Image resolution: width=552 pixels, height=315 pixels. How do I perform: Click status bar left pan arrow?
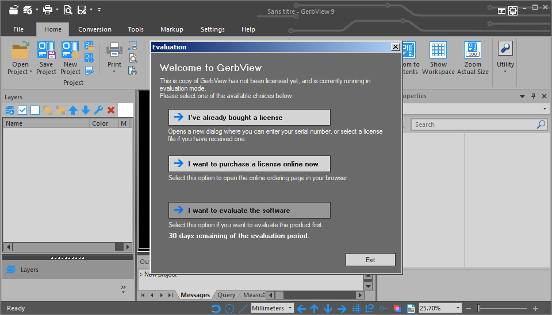[301, 308]
